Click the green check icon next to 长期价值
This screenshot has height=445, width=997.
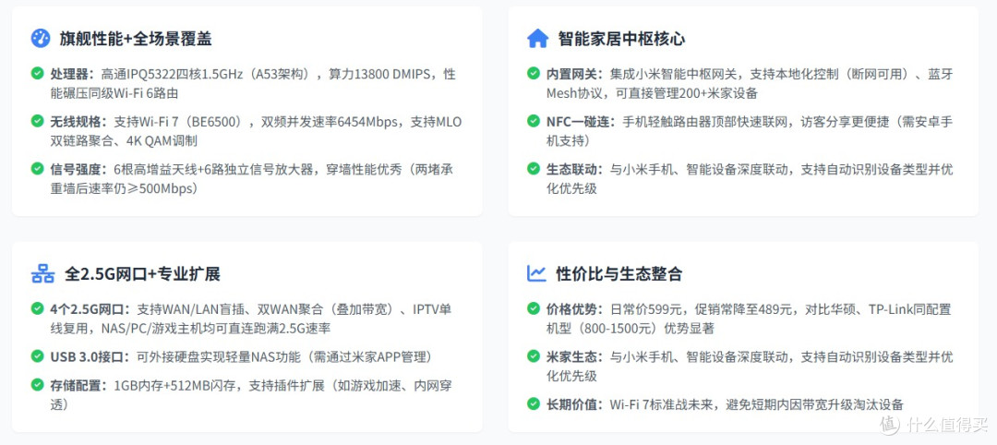(x=534, y=403)
